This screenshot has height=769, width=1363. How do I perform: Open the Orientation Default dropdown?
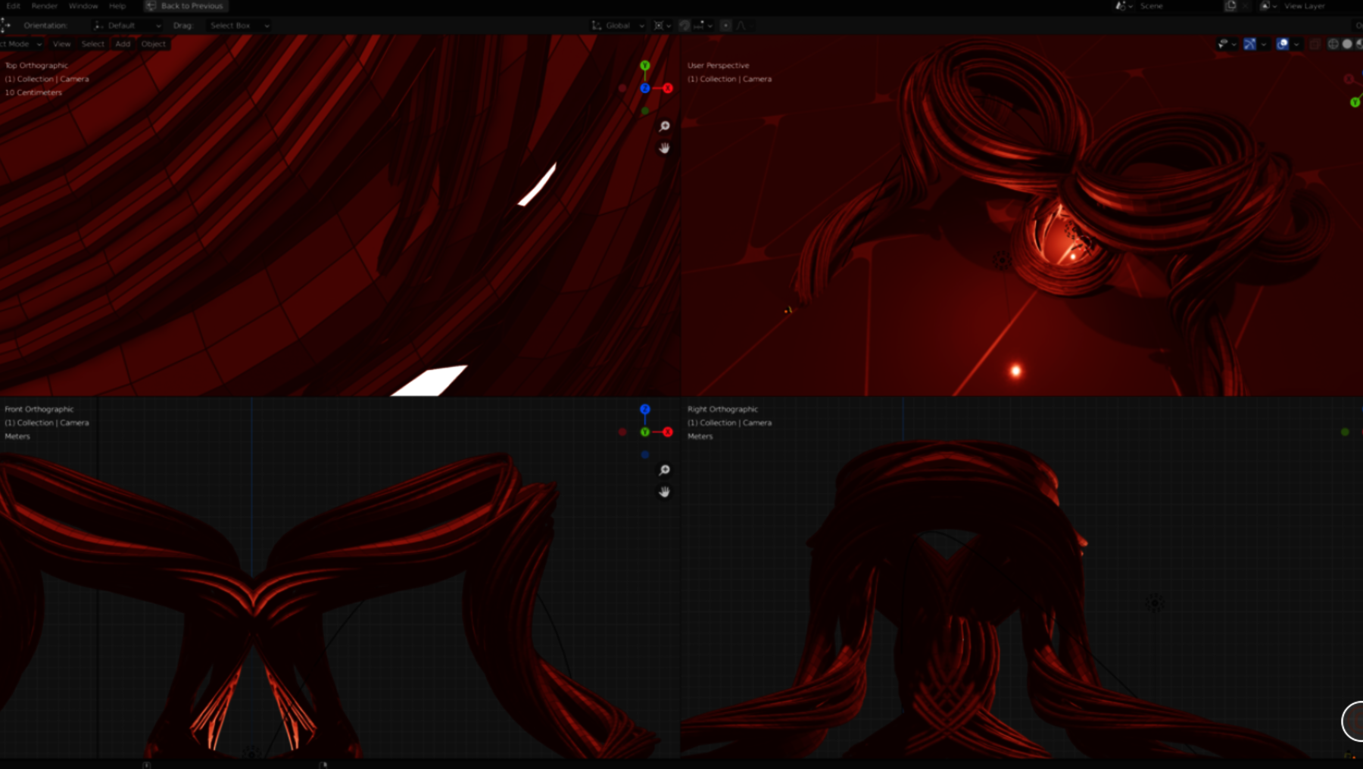[x=127, y=26]
